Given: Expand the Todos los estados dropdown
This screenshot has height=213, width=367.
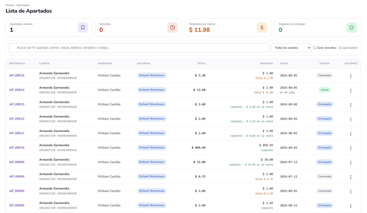Looking at the screenshot, I should (291, 48).
